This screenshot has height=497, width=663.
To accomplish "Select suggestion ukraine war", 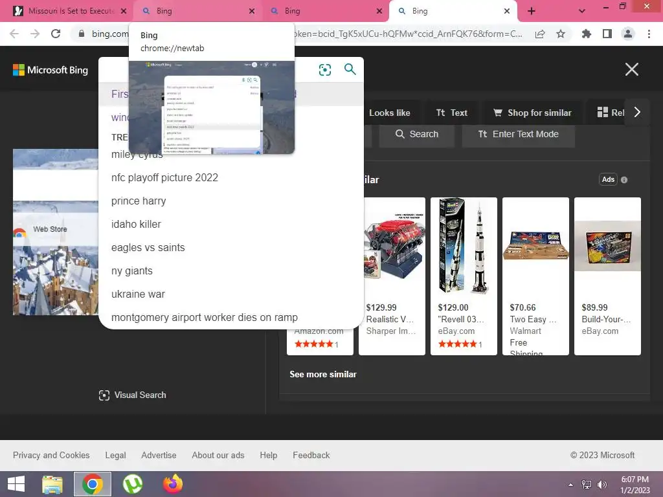I will [x=231, y=294].
